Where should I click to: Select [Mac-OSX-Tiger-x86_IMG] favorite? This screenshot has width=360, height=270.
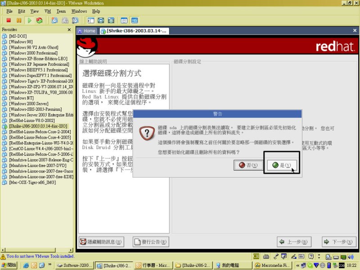32,182
